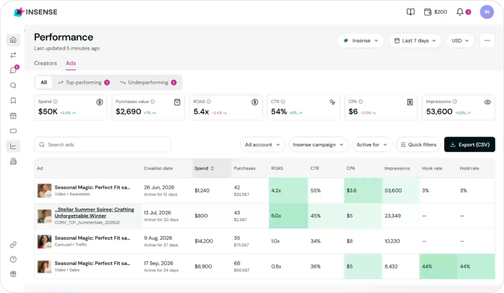Open the Stellar Summer Soiree ad link
This screenshot has width=504, height=293.
pyautogui.click(x=94, y=213)
